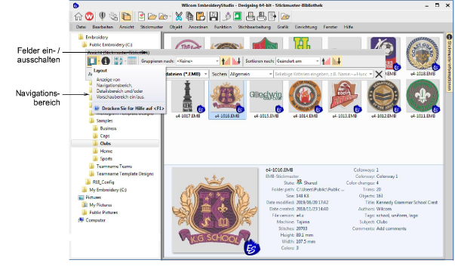455x272 pixels.
Task: Click the Home icon in the main toolbar
Action: 78,17
